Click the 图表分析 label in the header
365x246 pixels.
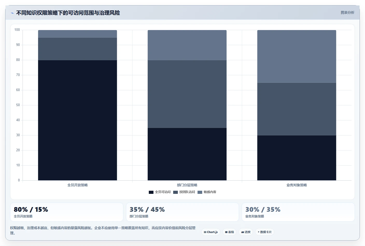(347, 12)
